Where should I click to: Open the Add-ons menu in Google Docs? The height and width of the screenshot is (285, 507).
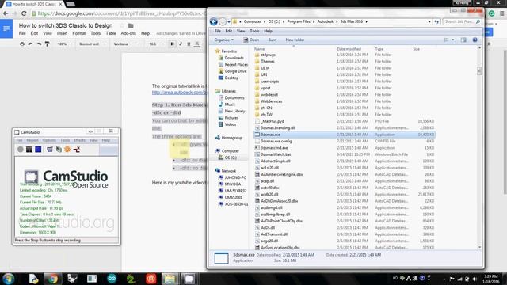(128, 33)
